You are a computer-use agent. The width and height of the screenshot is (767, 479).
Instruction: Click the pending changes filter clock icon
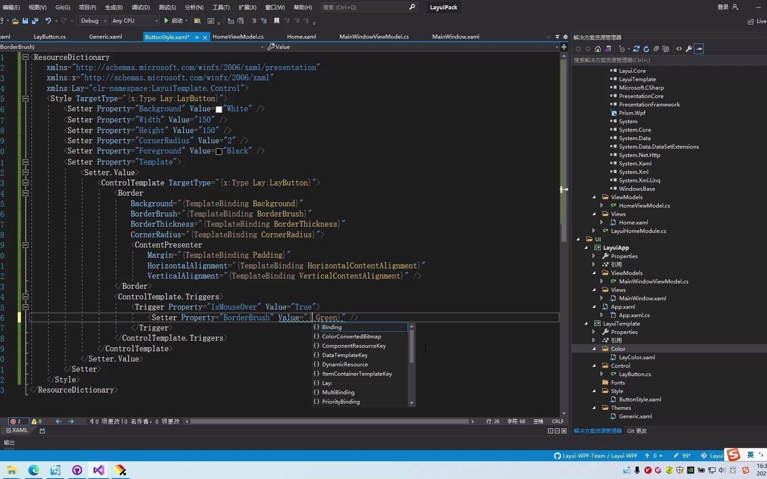coord(622,49)
